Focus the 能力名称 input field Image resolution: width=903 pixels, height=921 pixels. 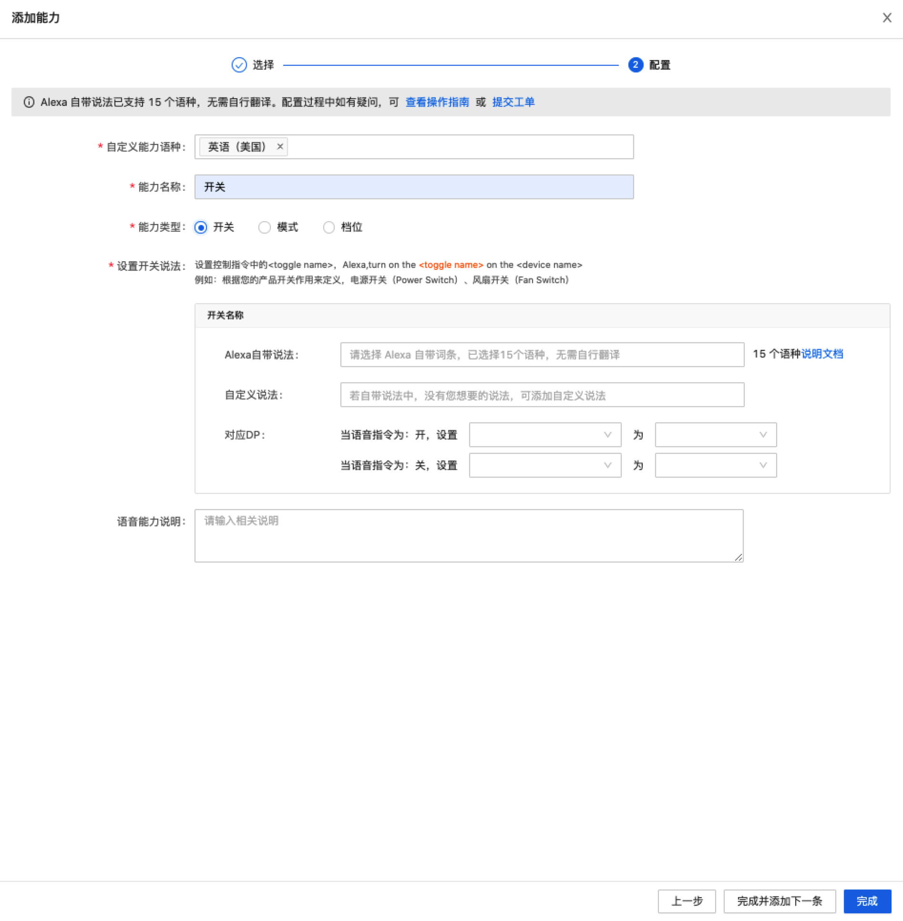coord(414,187)
